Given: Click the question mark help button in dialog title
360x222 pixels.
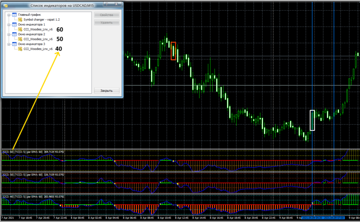Looking at the screenshot, I should (x=107, y=4).
